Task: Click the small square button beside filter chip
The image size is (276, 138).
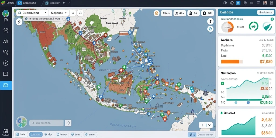Action: click(x=73, y=13)
